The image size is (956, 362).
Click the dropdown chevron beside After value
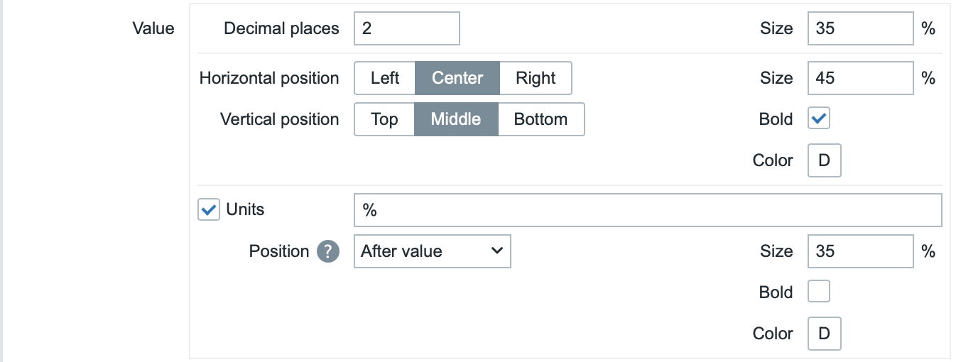pyautogui.click(x=497, y=251)
